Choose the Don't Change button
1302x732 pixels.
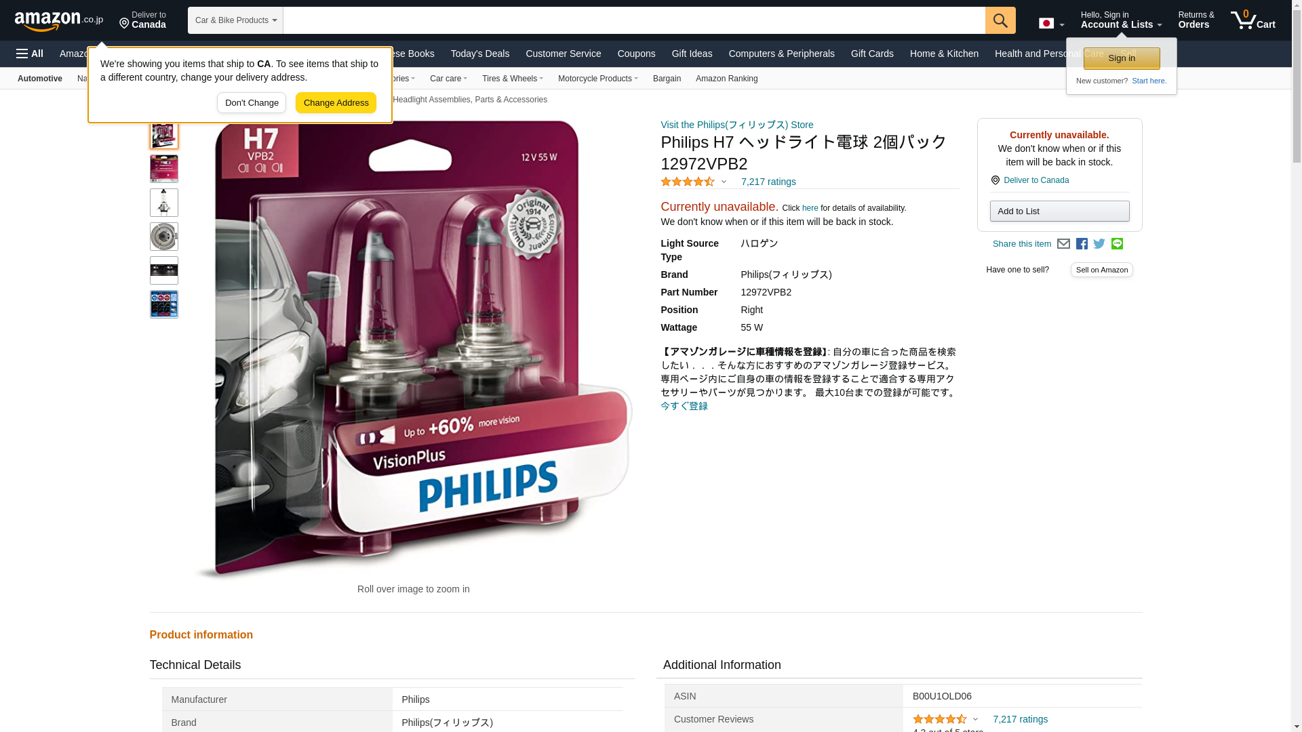click(x=252, y=103)
